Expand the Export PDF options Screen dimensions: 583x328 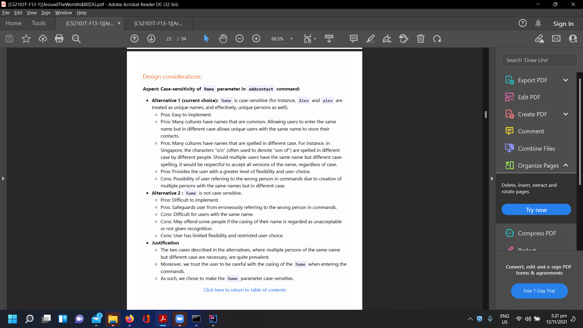click(566, 80)
